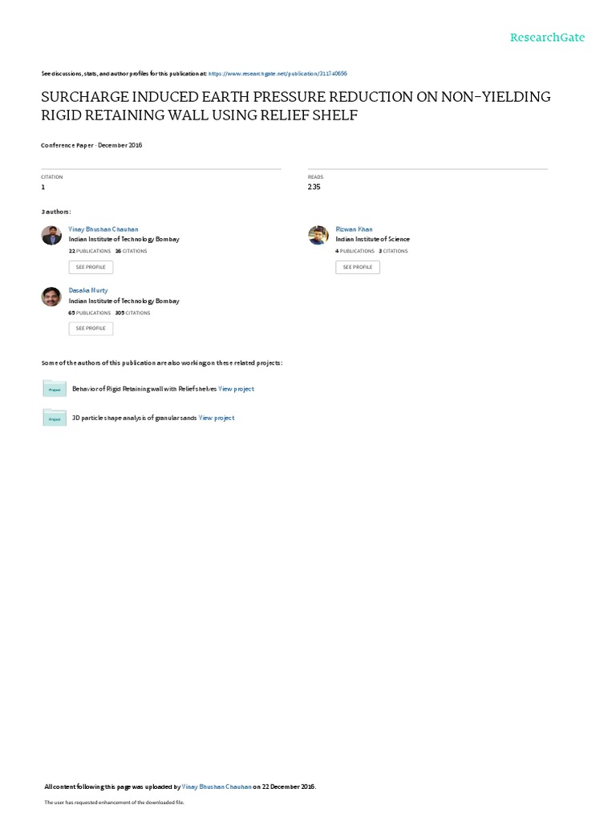Click Rizwan Khan's profile photo
Screen dimensions: 616x821
(318, 236)
